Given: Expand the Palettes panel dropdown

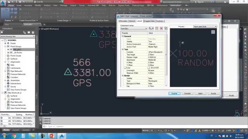Looking at the screenshot, I should (9, 20).
